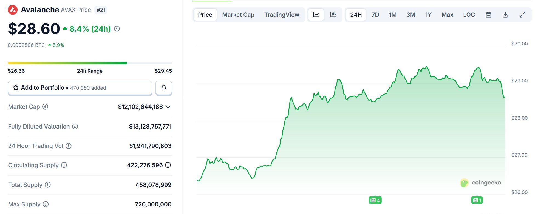The width and height of the screenshot is (541, 214).
Task: Select 1M time range
Action: (393, 15)
